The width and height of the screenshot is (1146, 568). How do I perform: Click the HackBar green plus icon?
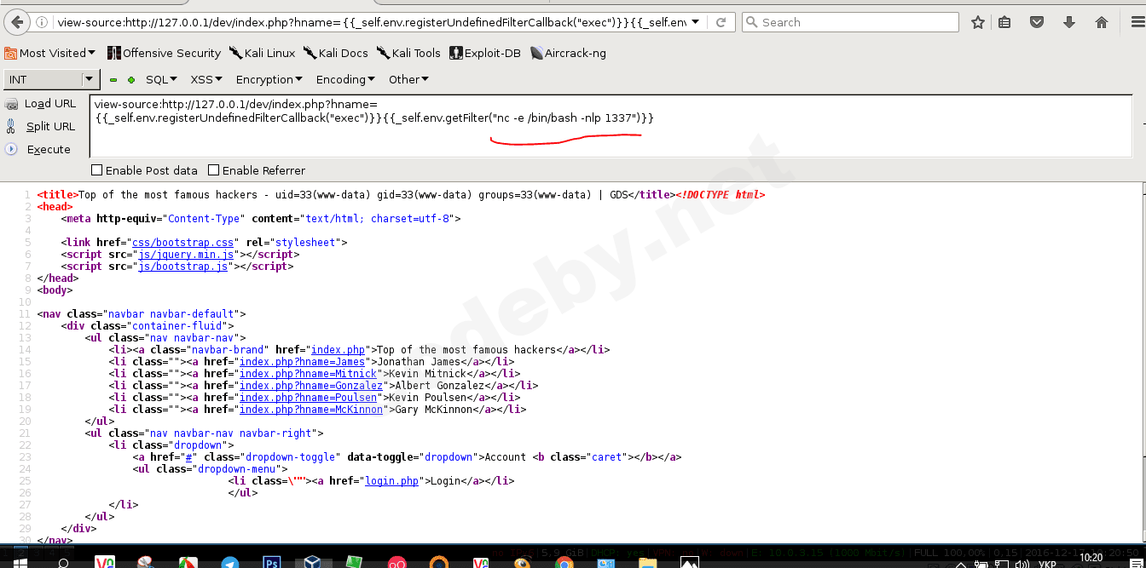[130, 79]
